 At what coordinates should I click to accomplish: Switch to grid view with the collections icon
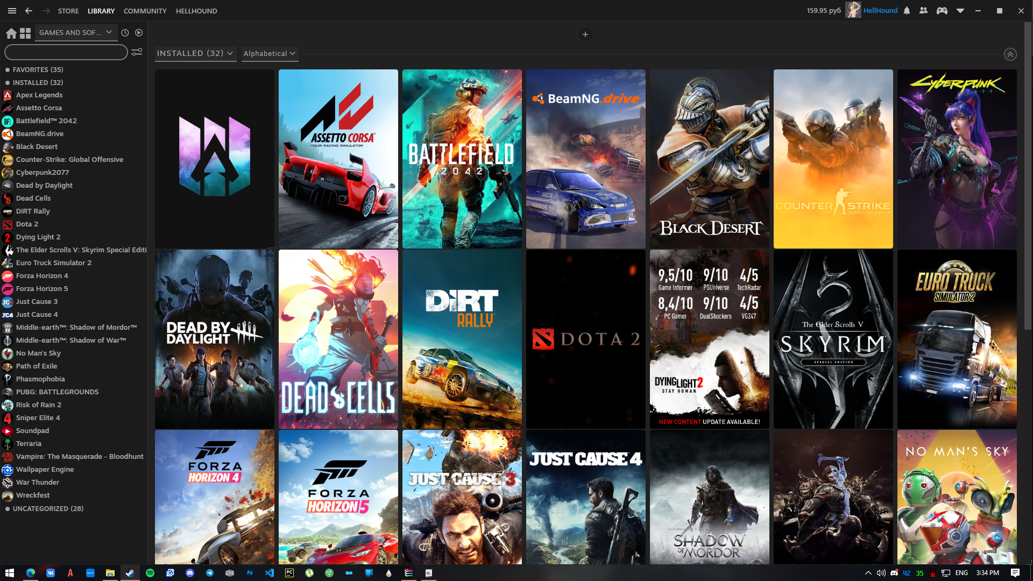pyautogui.click(x=25, y=33)
